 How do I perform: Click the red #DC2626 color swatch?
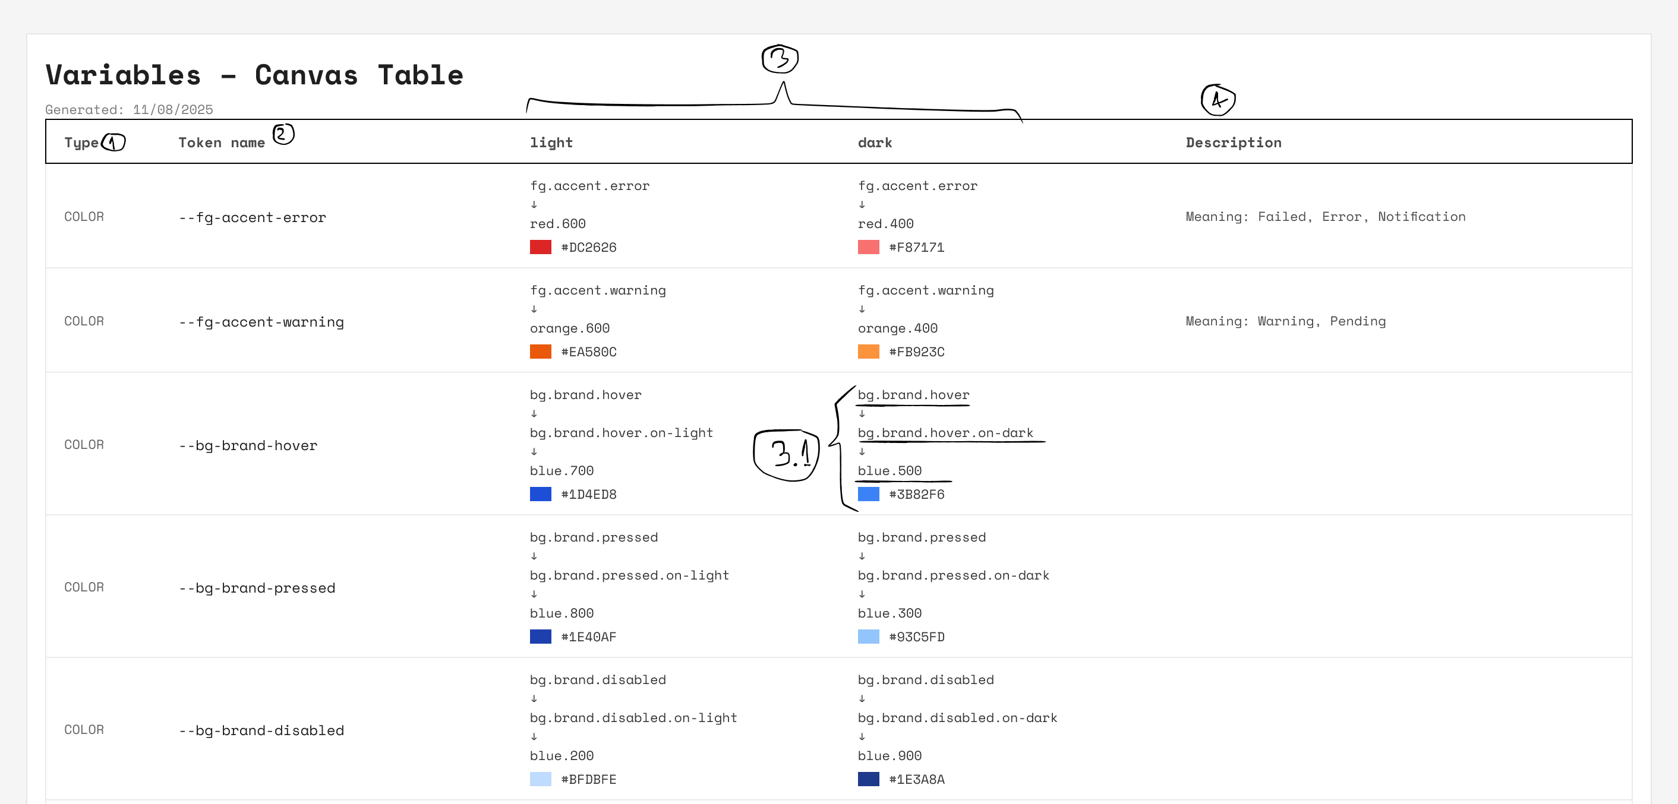(540, 248)
